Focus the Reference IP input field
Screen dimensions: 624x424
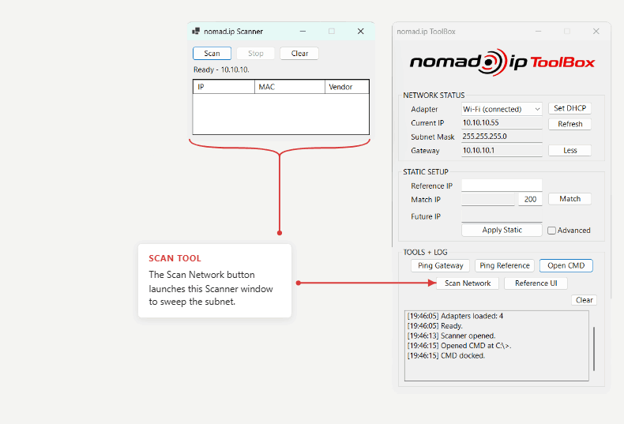click(x=502, y=186)
